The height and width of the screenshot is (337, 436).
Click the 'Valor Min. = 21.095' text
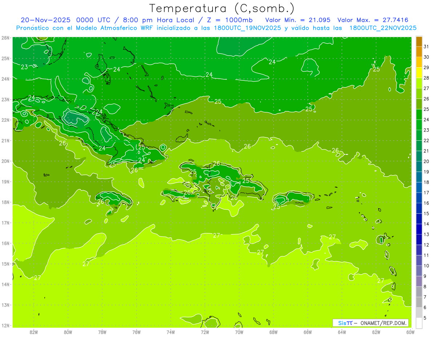[x=298, y=20]
